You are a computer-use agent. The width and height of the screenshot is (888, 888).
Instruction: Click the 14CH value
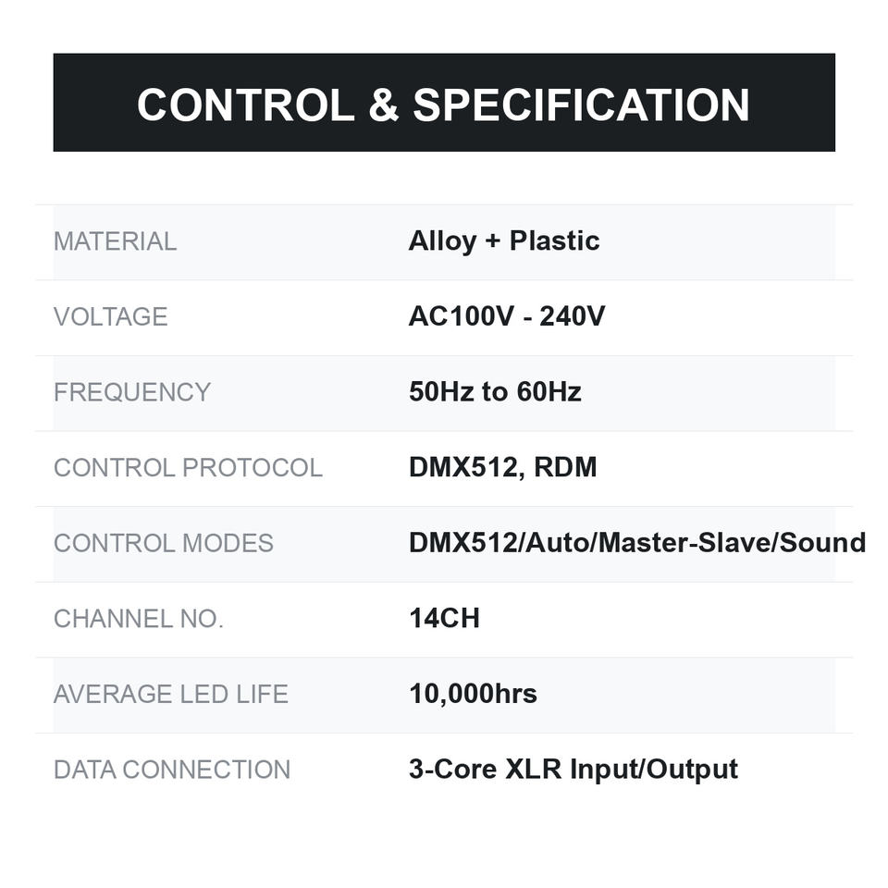click(x=445, y=618)
